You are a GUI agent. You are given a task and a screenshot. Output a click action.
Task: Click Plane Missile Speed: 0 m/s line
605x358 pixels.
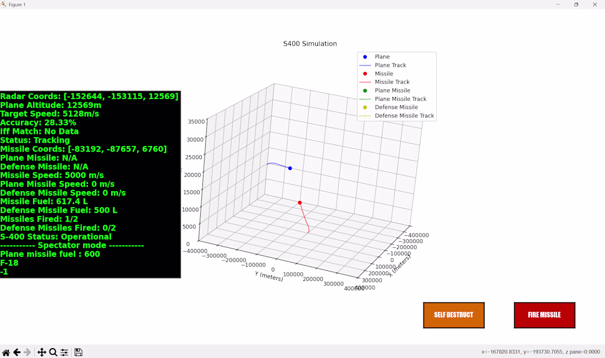57,184
